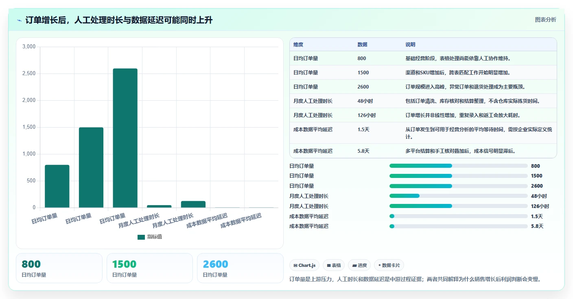
Task: Select the Chart.js tag chip
Action: (304, 265)
